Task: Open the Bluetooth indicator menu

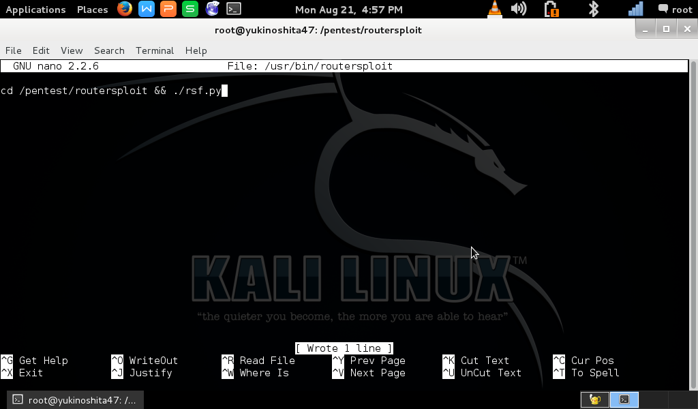Action: [x=593, y=9]
